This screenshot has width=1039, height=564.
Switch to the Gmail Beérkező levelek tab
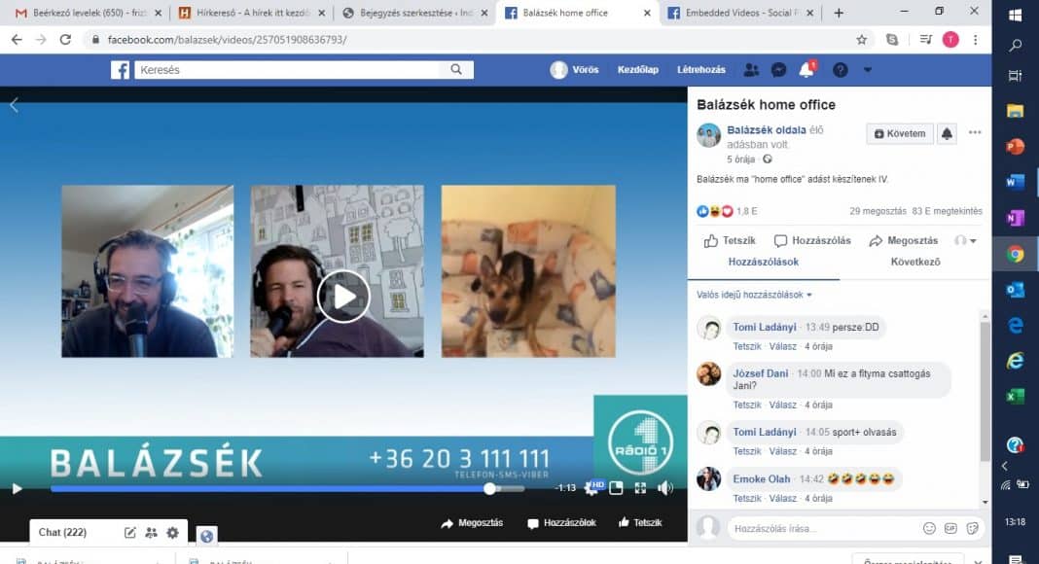(89, 13)
